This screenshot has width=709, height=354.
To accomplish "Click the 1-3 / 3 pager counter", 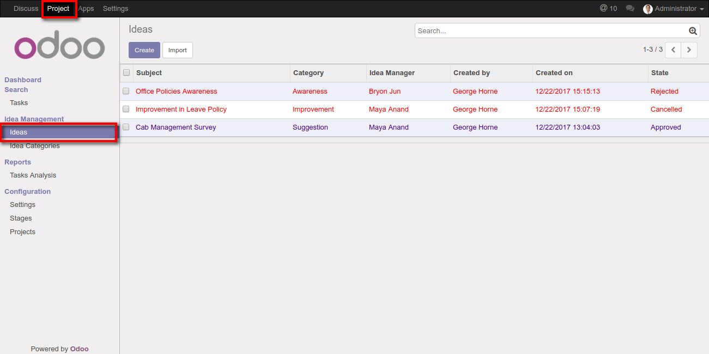I will point(653,50).
